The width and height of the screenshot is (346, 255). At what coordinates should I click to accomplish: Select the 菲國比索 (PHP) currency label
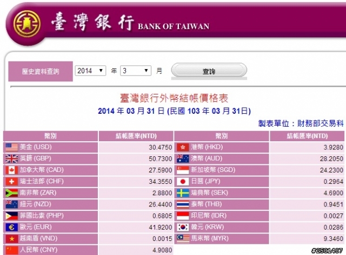coord(42,216)
